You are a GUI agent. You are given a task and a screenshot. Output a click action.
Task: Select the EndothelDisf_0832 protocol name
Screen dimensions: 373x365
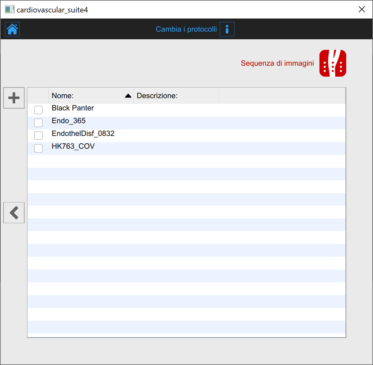pos(83,134)
